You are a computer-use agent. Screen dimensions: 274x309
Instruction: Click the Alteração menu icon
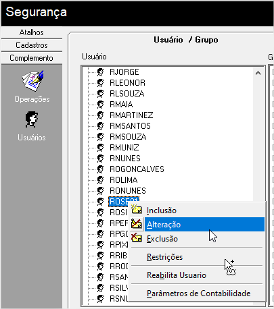137,224
